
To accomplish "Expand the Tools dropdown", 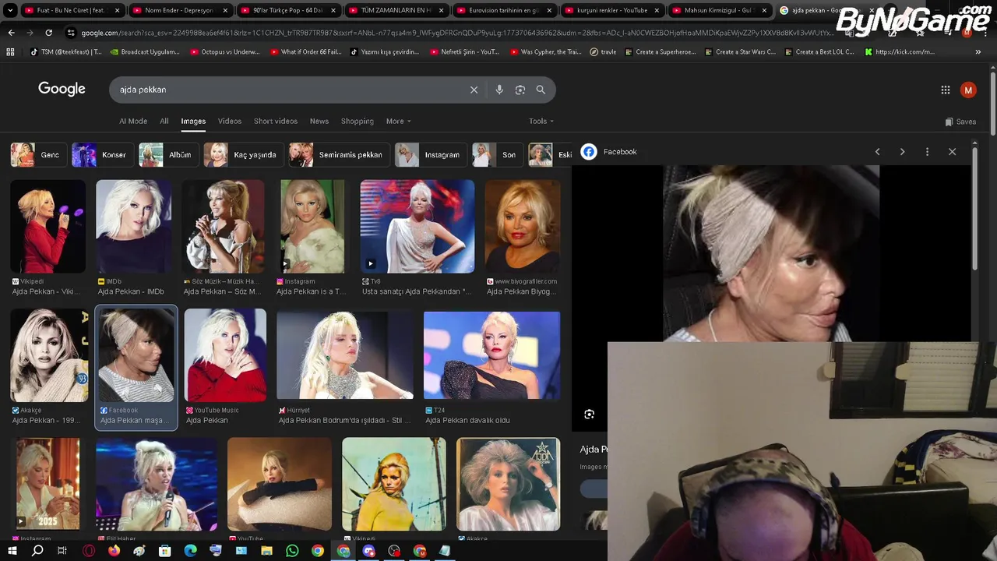I will coord(541,121).
